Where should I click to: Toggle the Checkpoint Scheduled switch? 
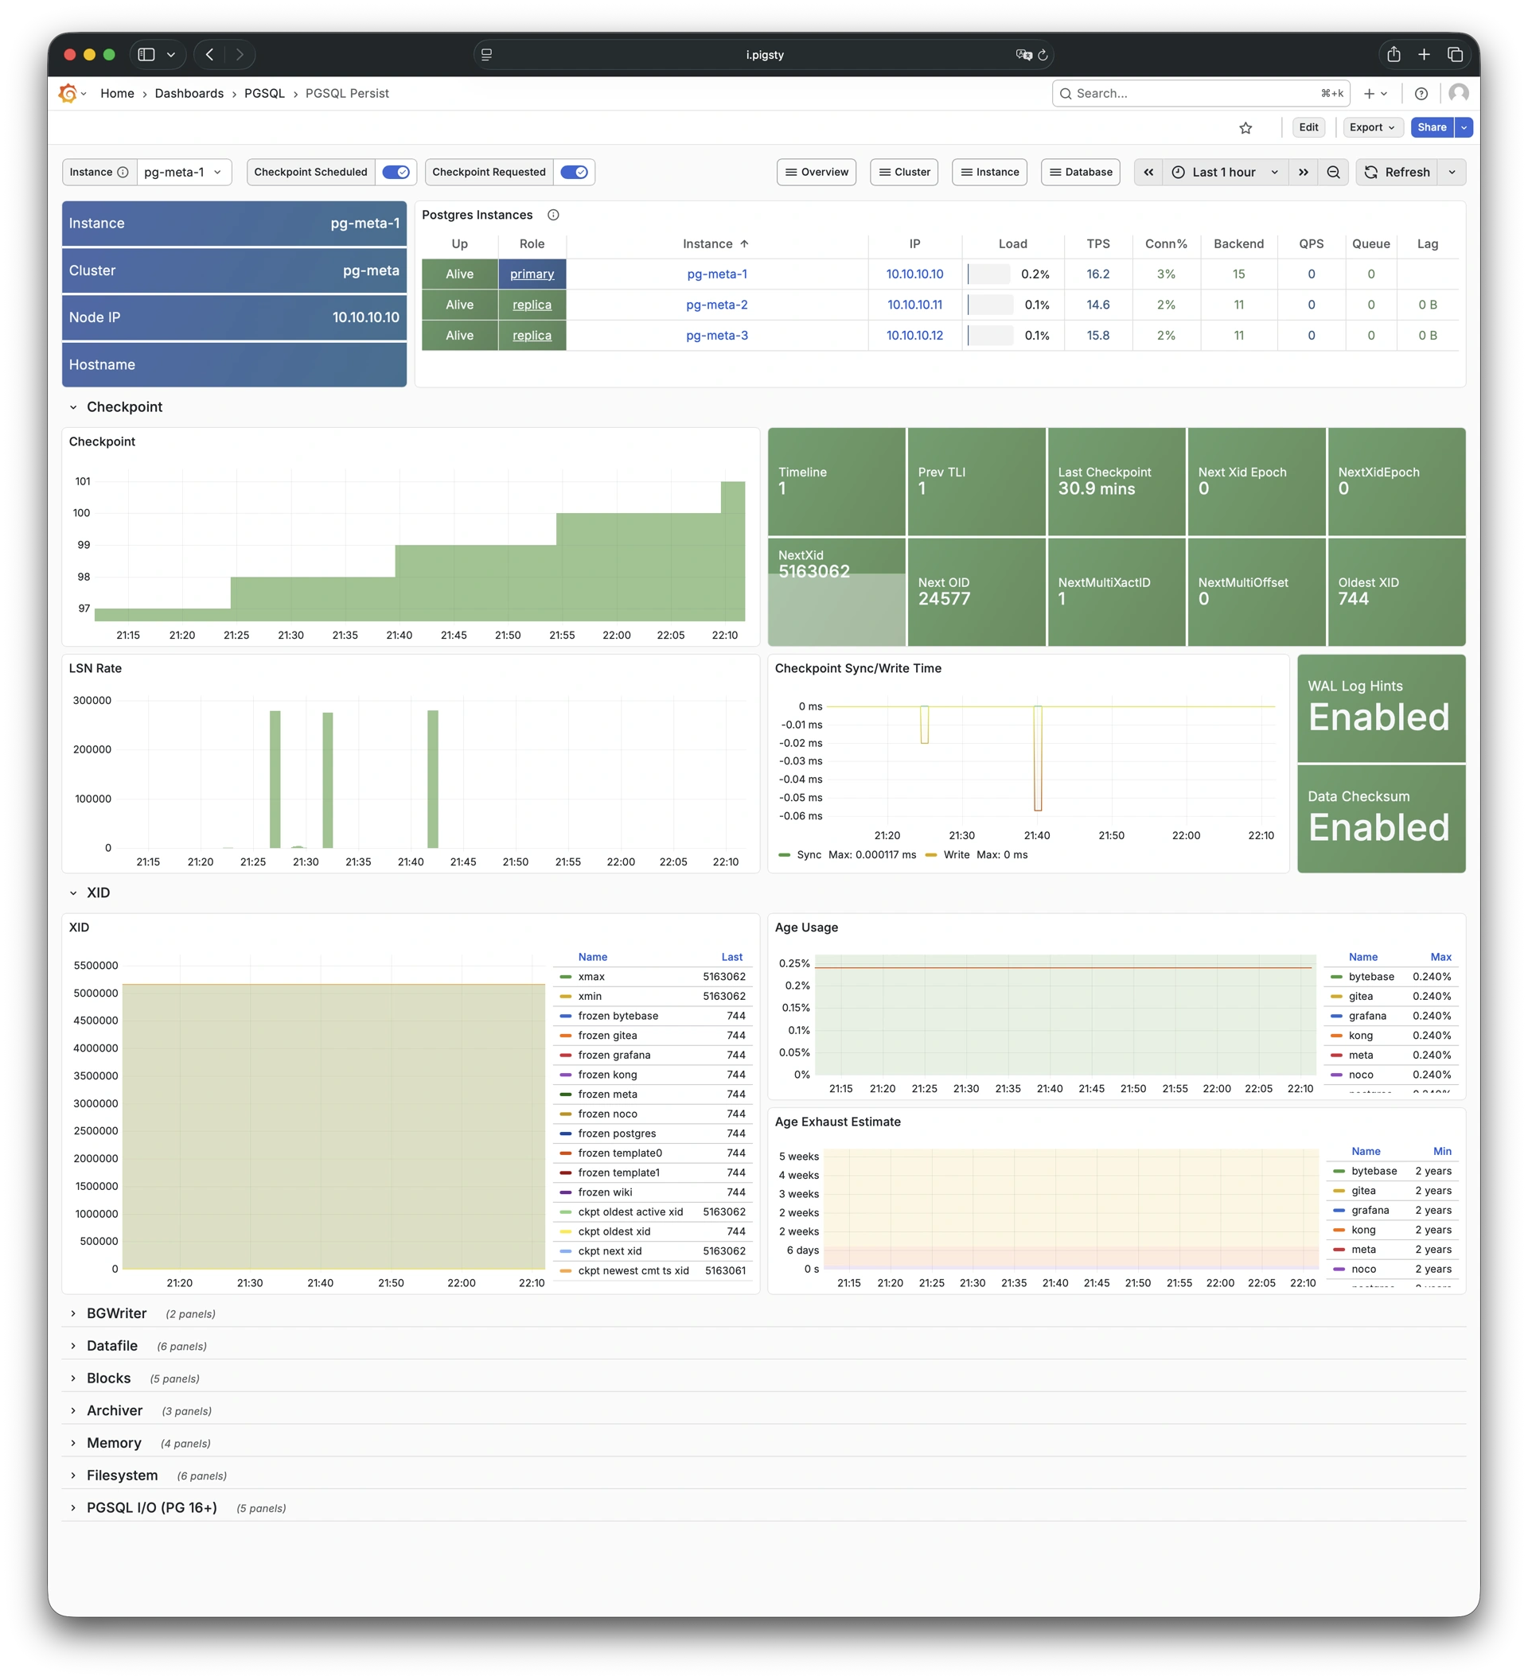(395, 173)
